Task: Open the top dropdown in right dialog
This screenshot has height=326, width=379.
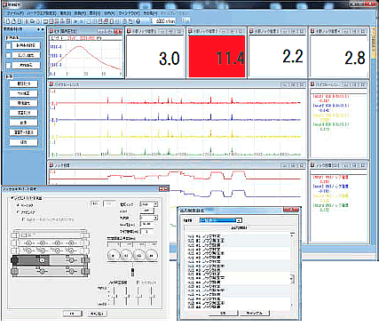Action: (x=221, y=220)
